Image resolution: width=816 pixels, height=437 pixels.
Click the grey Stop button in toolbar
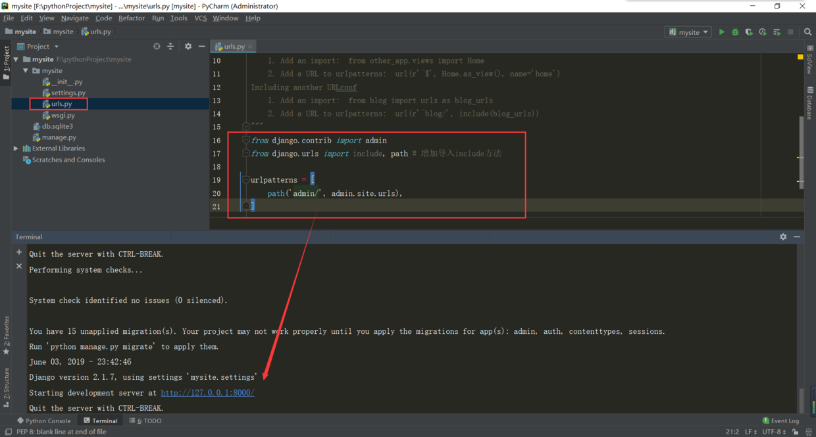point(790,32)
